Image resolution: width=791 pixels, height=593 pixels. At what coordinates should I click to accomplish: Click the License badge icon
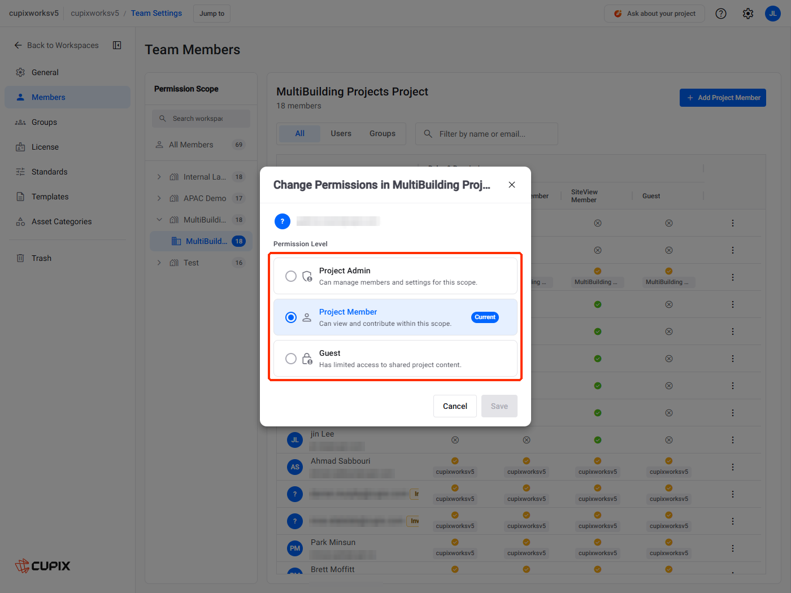(x=20, y=147)
